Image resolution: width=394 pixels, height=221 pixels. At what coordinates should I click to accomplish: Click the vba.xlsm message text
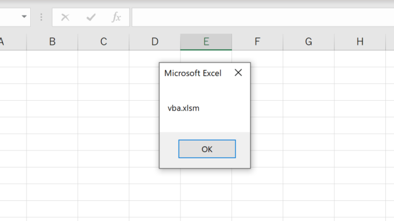pyautogui.click(x=183, y=108)
